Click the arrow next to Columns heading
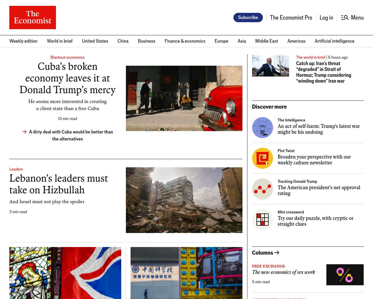Image resolution: width=373 pixels, height=299 pixels. [277, 253]
